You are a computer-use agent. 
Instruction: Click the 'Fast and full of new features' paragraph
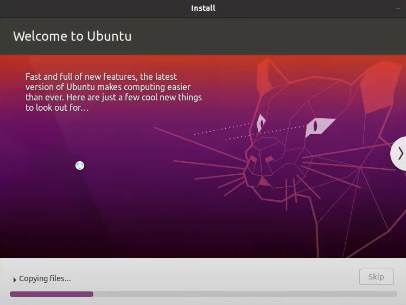[113, 92]
